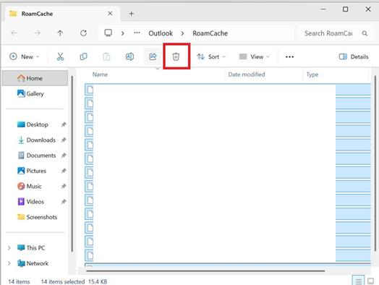Click the Copy icon in toolbar

(83, 57)
